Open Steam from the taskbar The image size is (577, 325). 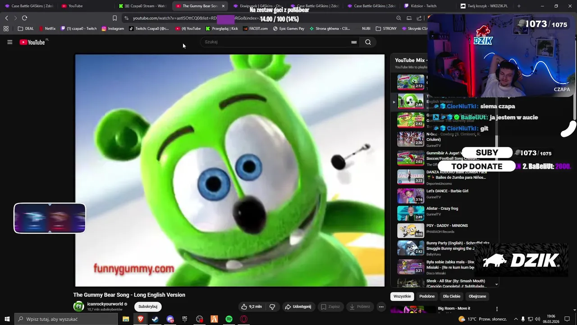155,319
